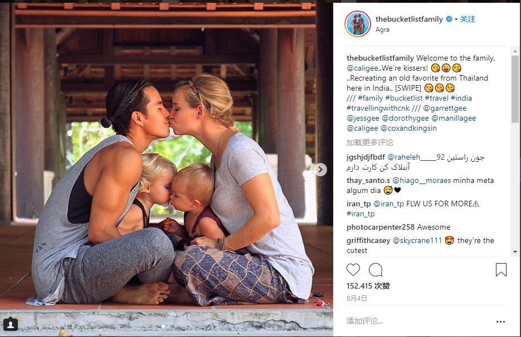Visit the @coxandkingsin mention
Image resolution: width=521 pixels, height=337 pixels.
408,128
